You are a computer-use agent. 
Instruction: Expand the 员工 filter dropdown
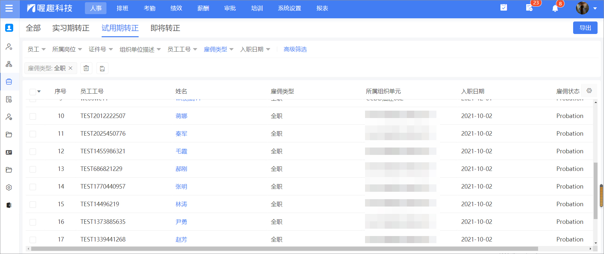point(37,49)
